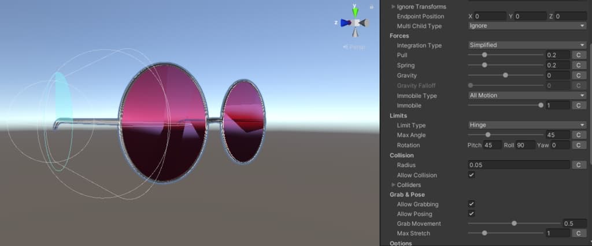Open the Limit Type dropdown showing Hinge
The width and height of the screenshot is (592, 246).
point(527,125)
